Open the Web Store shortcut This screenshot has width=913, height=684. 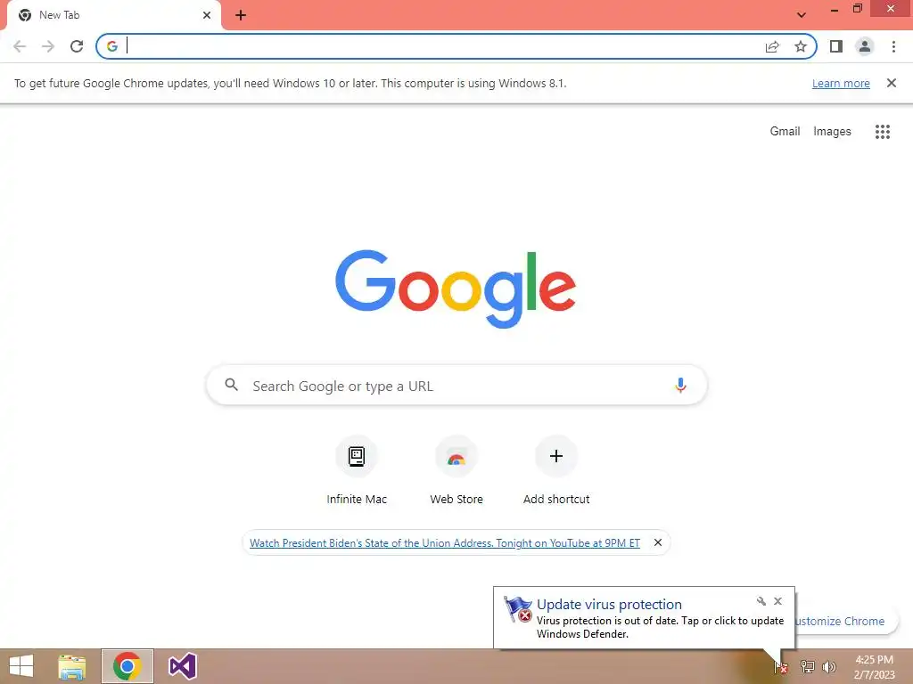point(456,470)
